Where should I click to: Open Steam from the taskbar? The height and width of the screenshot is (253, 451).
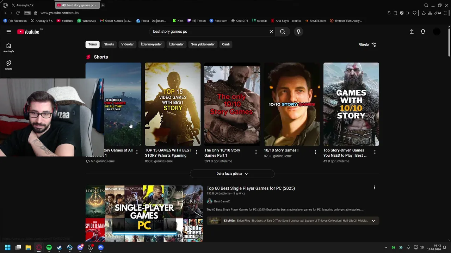pyautogui.click(x=59, y=247)
